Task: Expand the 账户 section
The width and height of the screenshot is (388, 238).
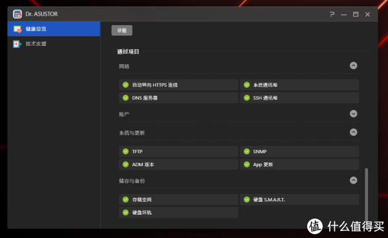Action: pyautogui.click(x=353, y=114)
